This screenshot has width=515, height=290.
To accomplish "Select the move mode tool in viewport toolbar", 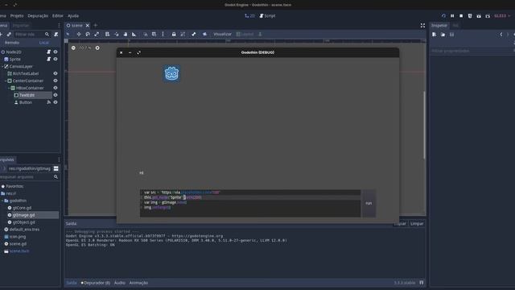I will [x=79, y=34].
